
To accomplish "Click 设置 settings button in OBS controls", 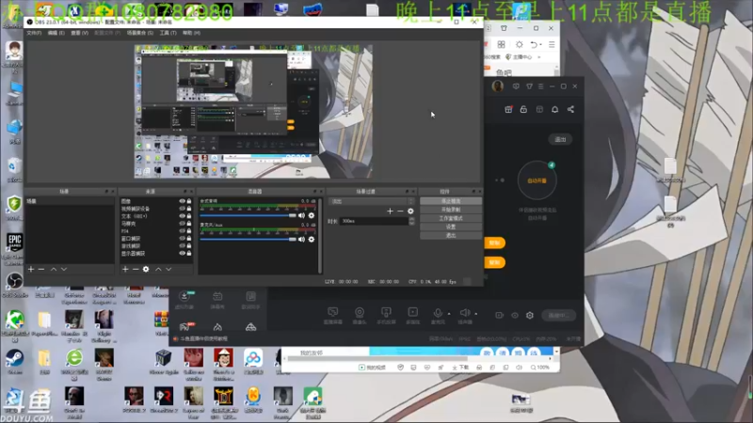I will coord(451,227).
